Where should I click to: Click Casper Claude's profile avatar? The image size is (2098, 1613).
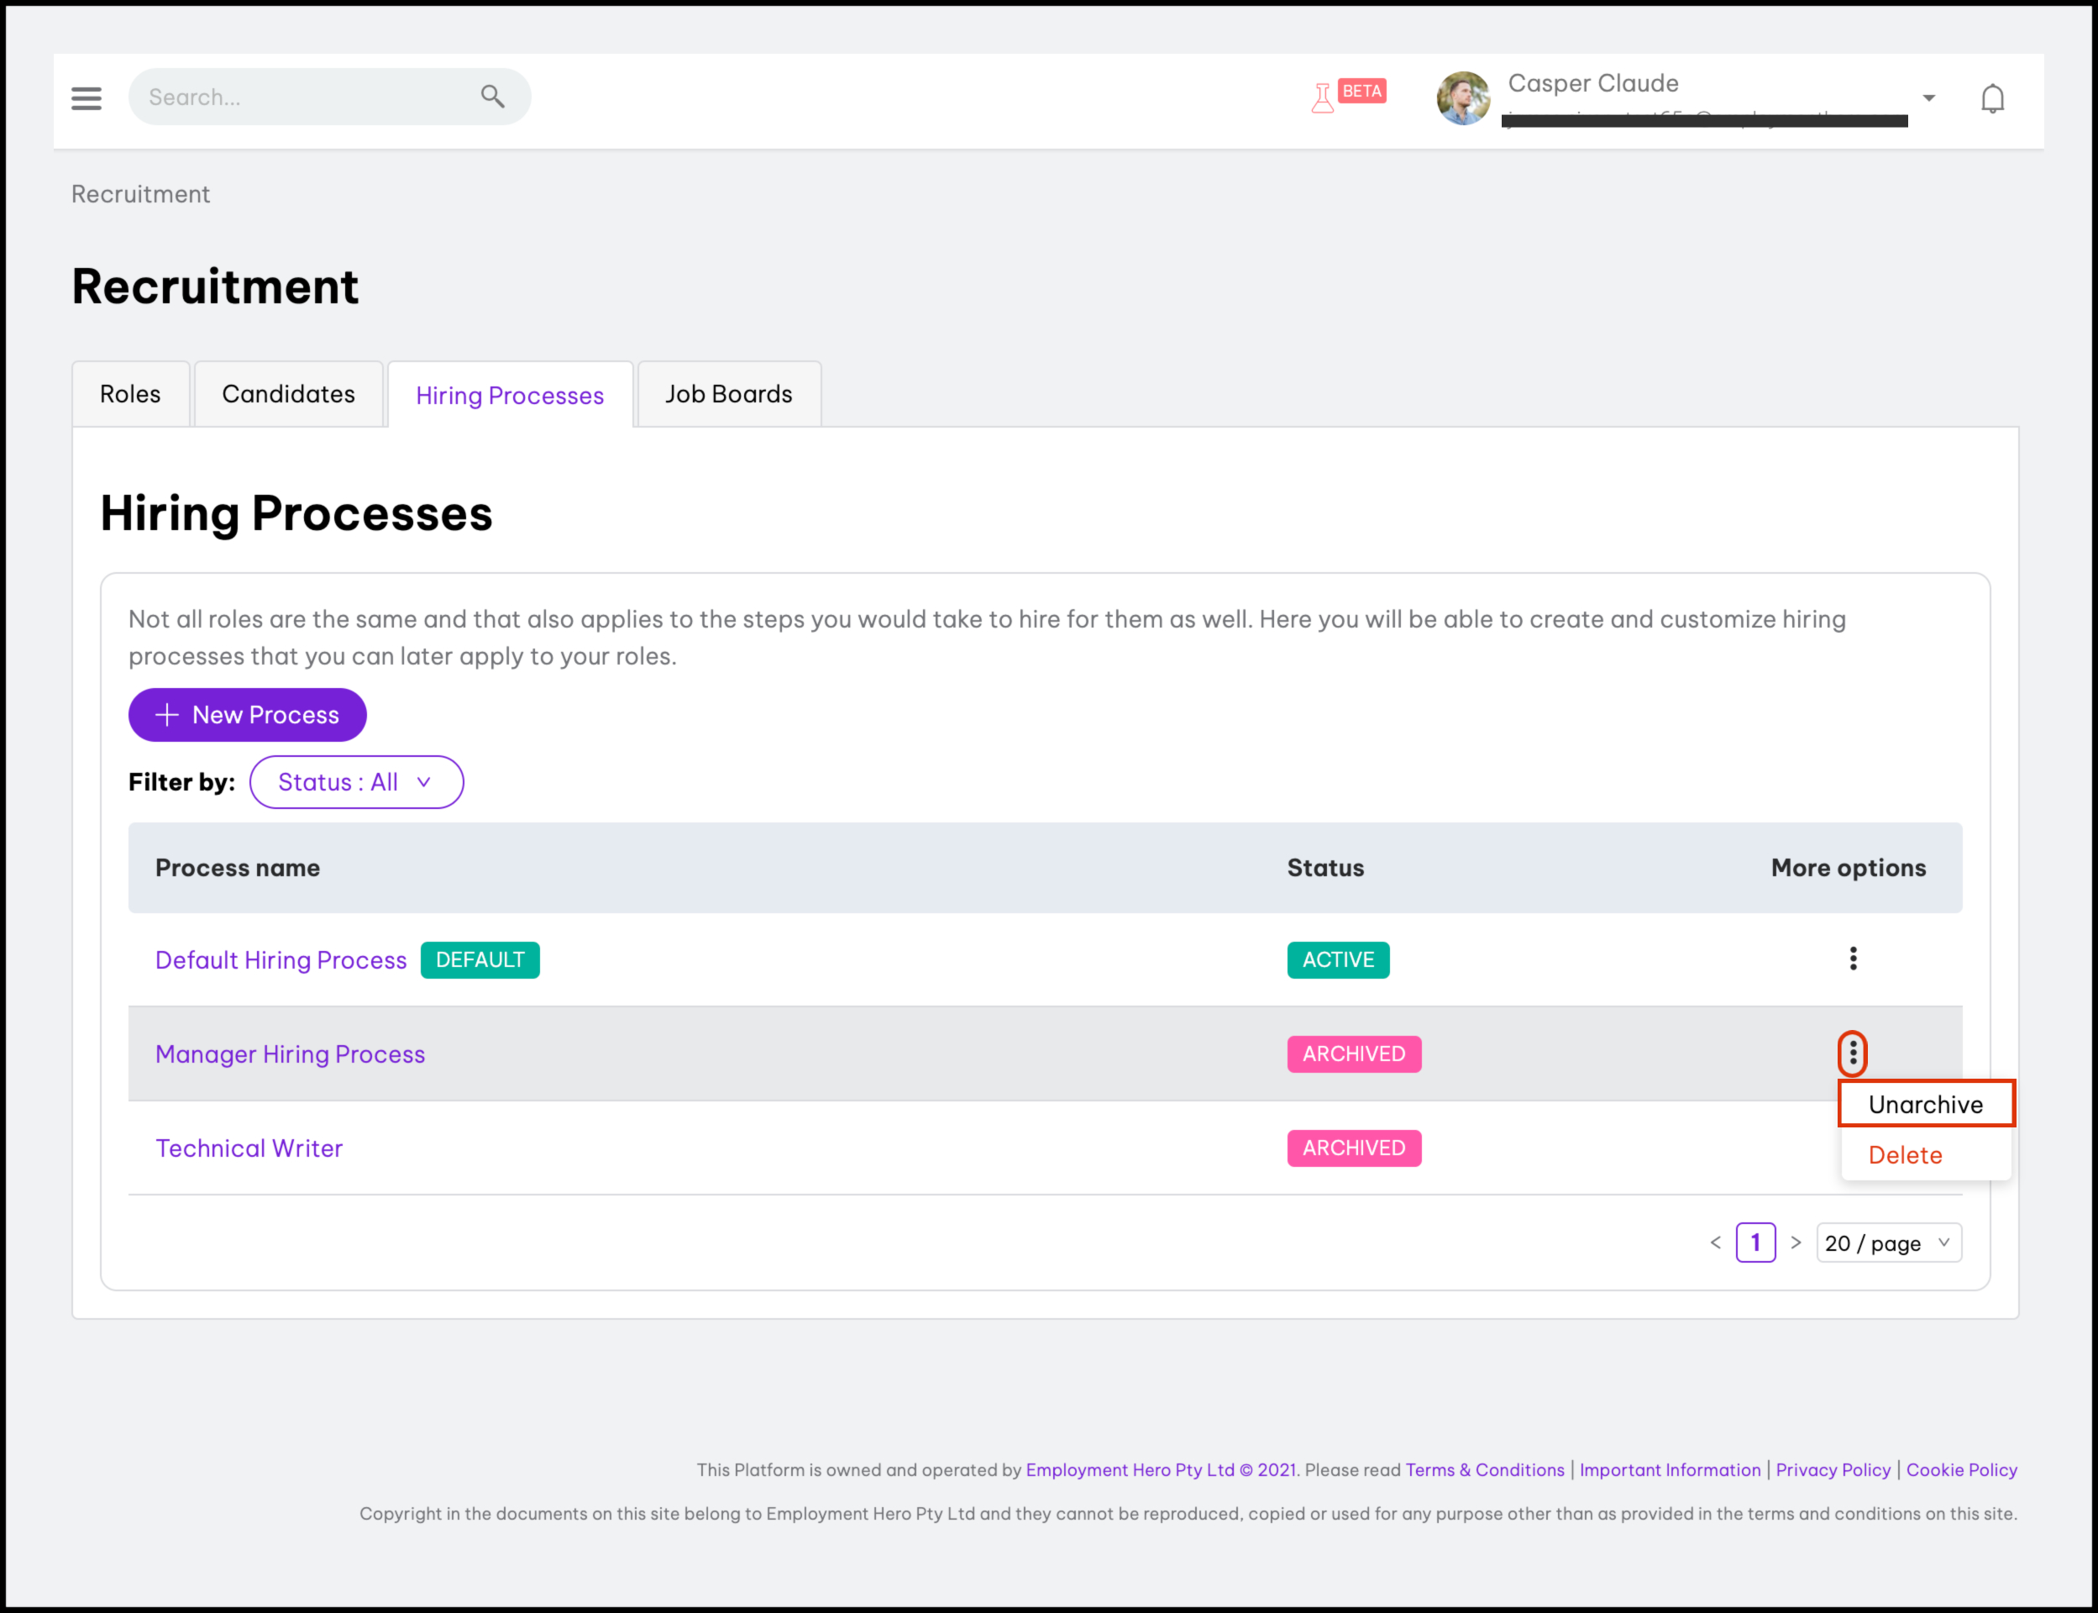point(1463,98)
